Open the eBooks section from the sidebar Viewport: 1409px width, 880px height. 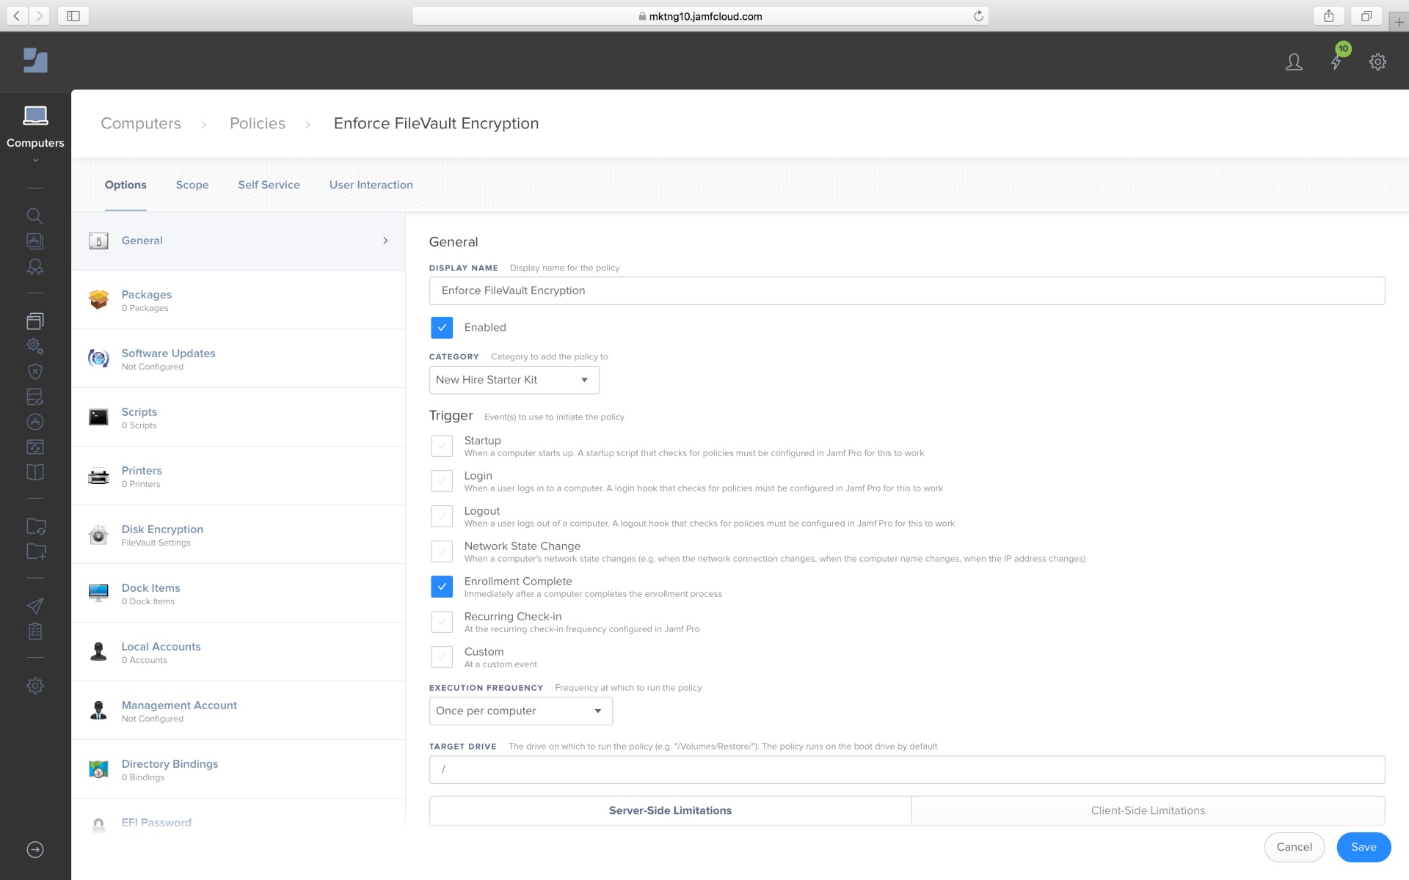click(34, 472)
